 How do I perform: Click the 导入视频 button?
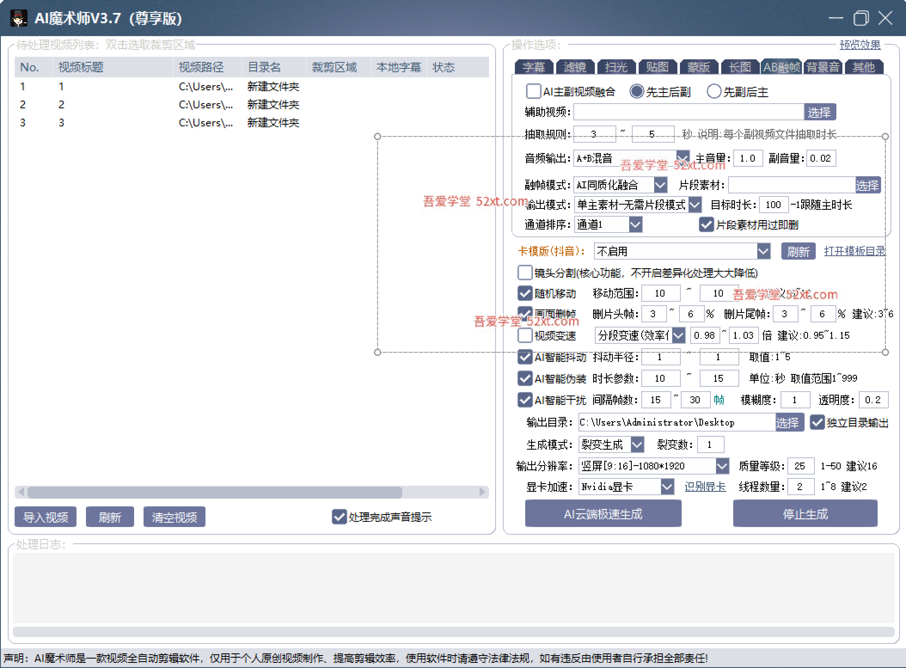point(46,517)
